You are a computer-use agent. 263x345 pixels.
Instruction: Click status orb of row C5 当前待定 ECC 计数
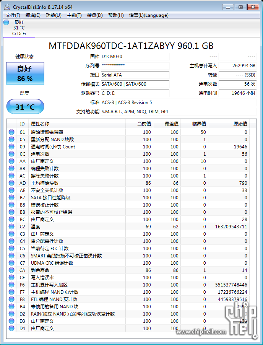click(11, 248)
